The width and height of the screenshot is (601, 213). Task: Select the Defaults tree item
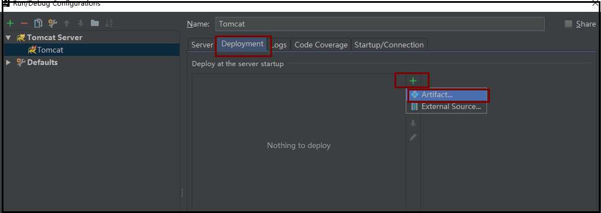pyautogui.click(x=92, y=62)
